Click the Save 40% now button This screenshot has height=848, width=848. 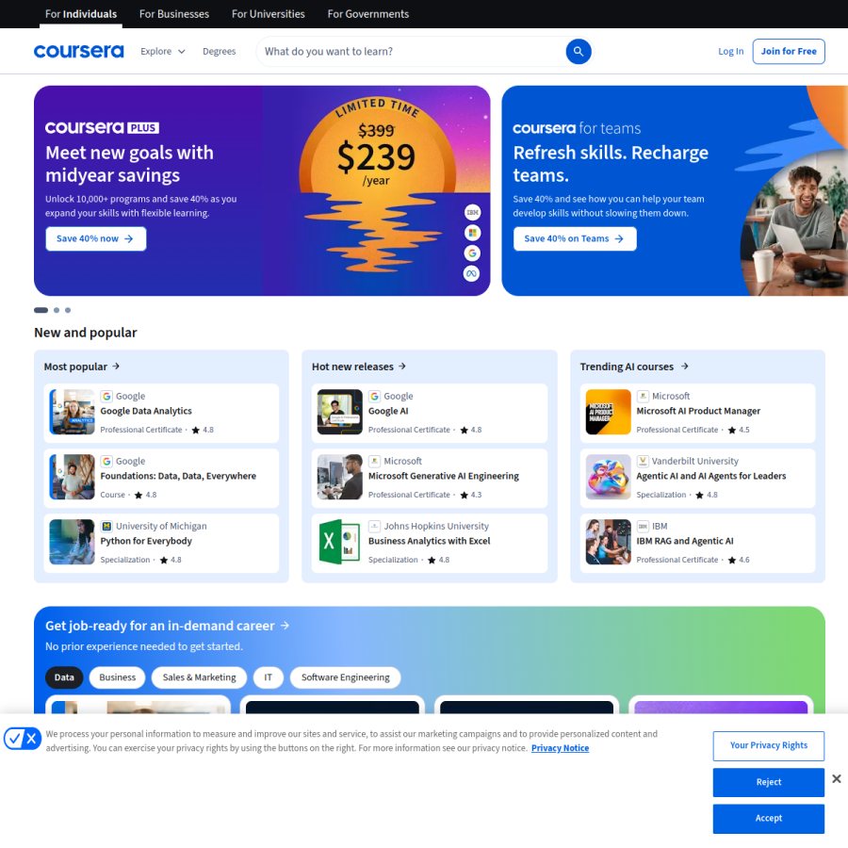click(x=96, y=238)
